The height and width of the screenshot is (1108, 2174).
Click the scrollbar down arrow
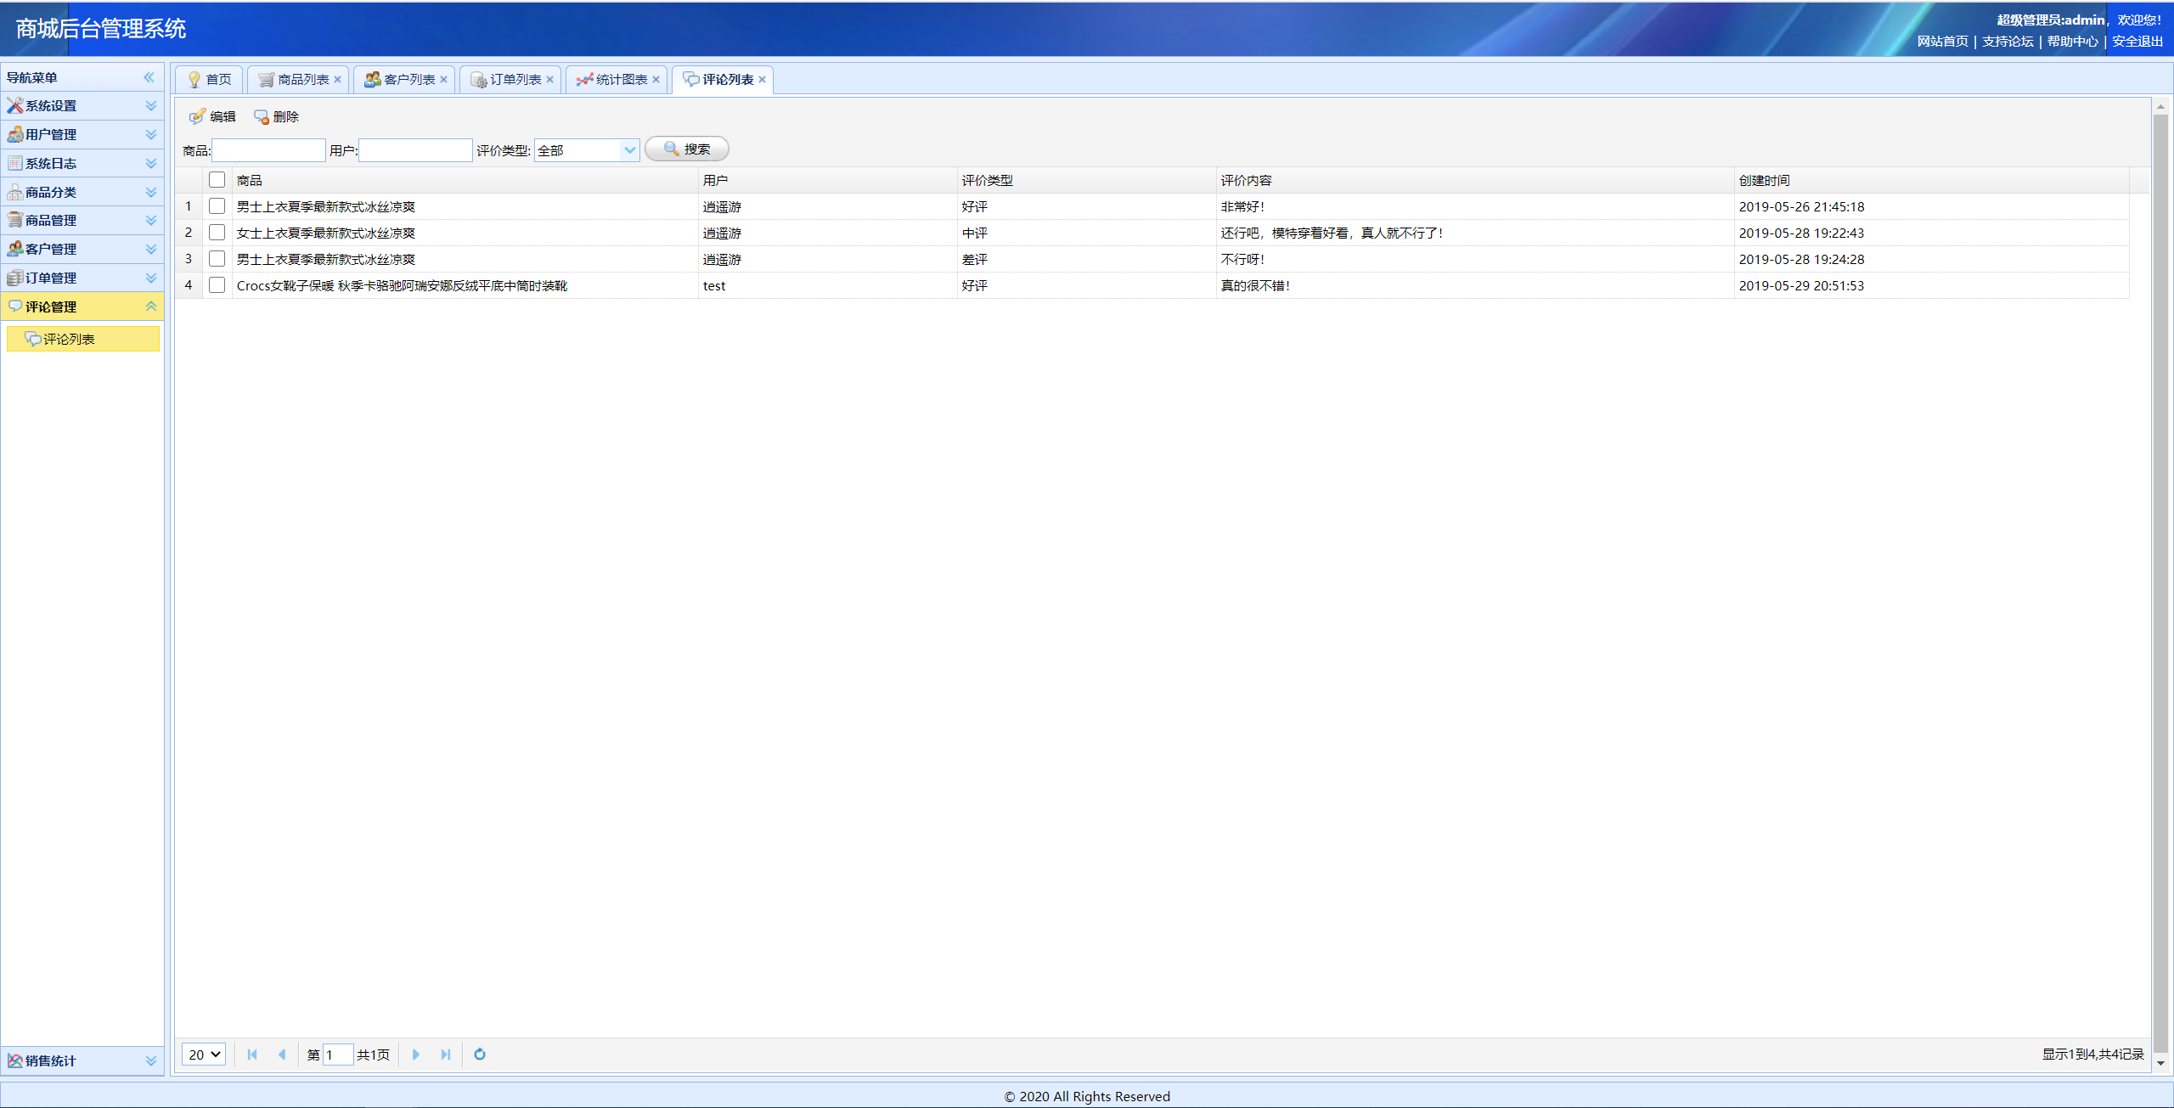coord(2161,1063)
